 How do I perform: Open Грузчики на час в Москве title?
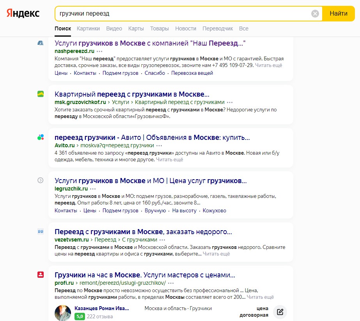click(145, 275)
